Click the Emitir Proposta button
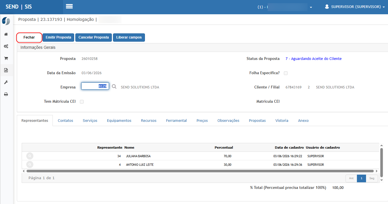Screen dimensions: 388x204 (x=58, y=37)
